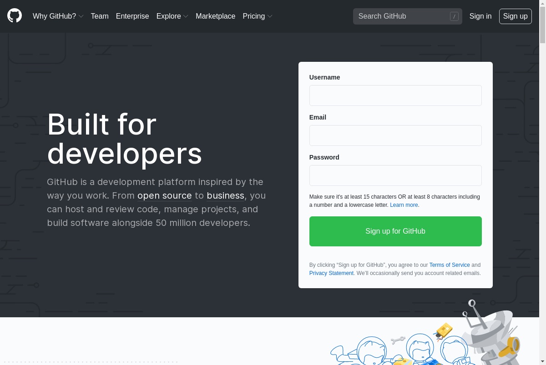Open the Privacy Statement link
Viewport: 546px width, 365px height.
[x=331, y=273]
